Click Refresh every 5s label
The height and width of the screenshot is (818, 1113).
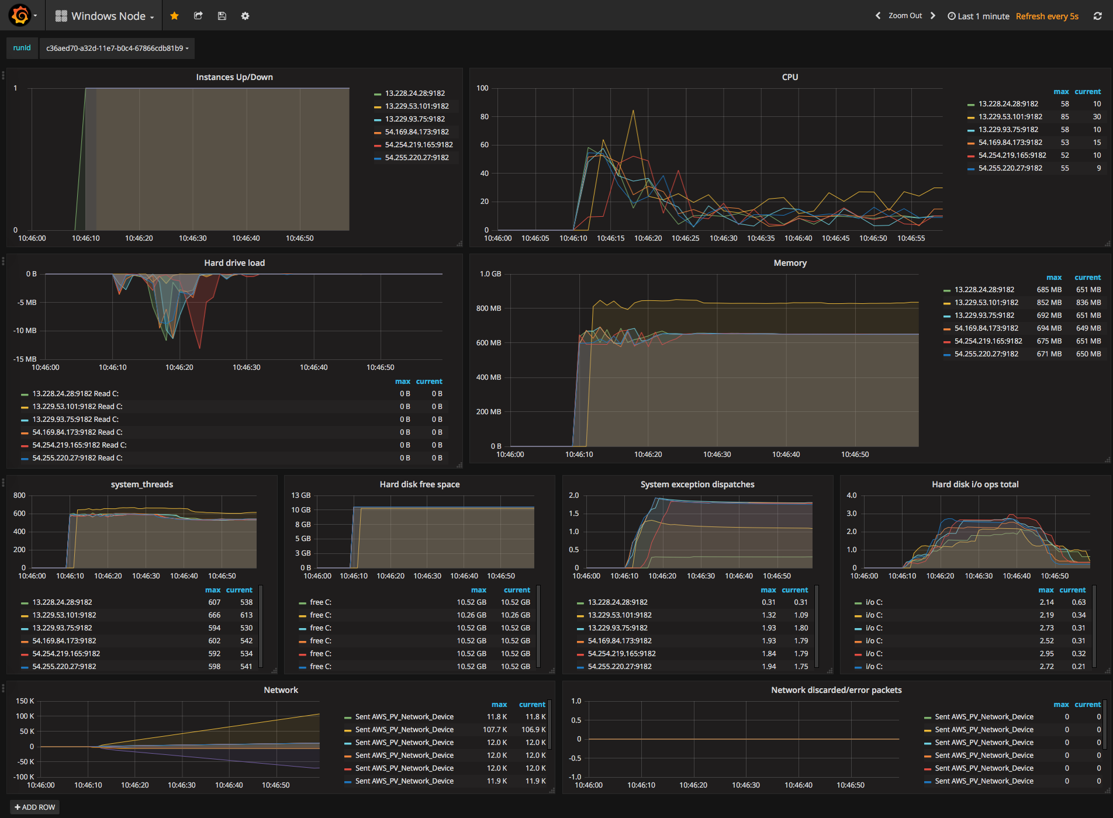pos(1047,16)
